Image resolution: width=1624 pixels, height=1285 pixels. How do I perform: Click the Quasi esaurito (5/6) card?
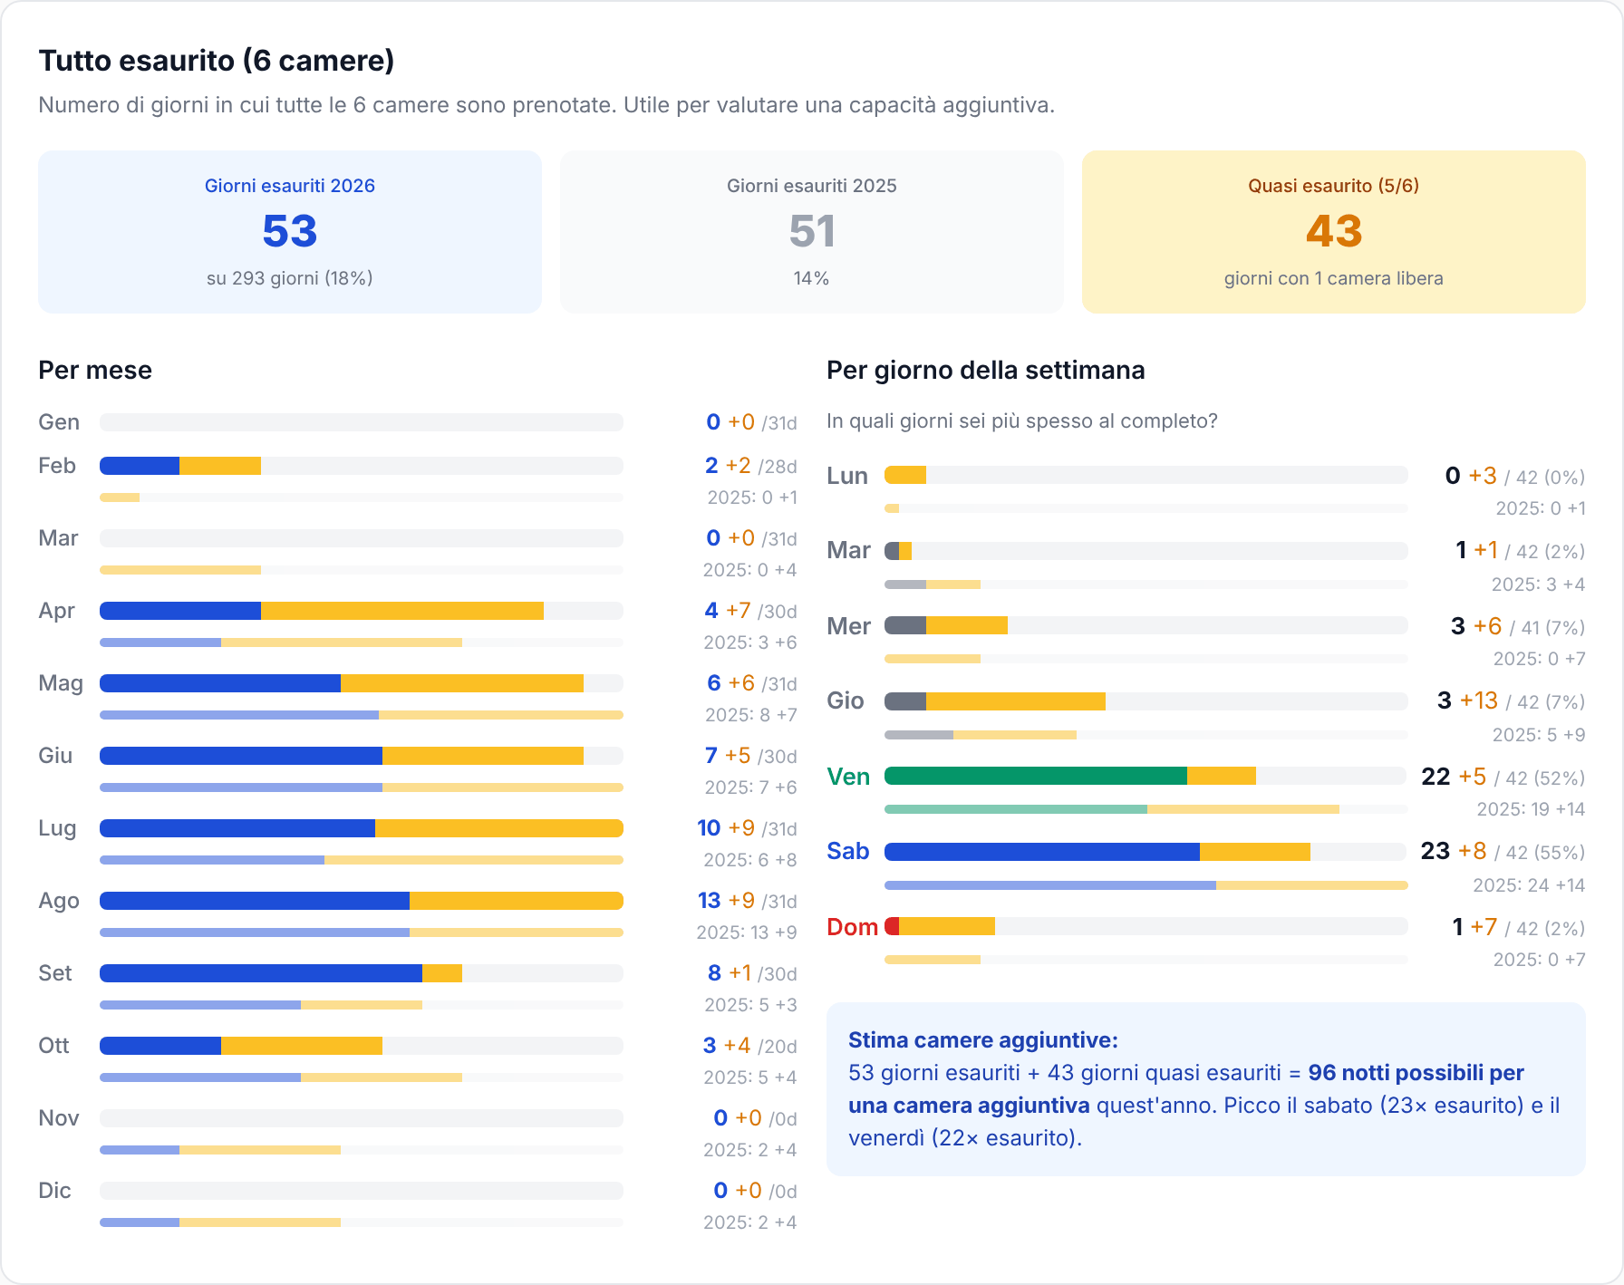1334,232
